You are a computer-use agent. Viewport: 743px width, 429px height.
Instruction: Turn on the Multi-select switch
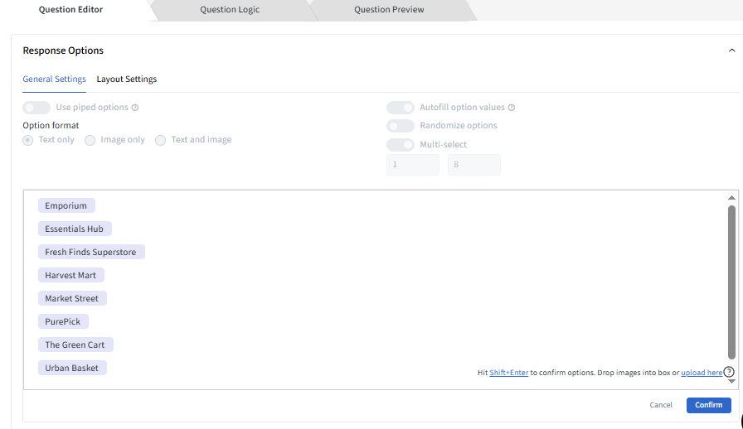(401, 145)
